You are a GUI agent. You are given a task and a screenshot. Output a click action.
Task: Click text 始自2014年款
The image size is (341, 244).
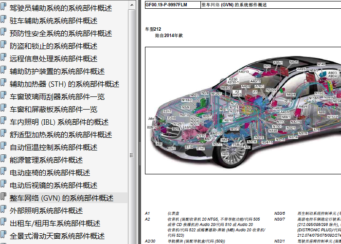tap(169, 36)
